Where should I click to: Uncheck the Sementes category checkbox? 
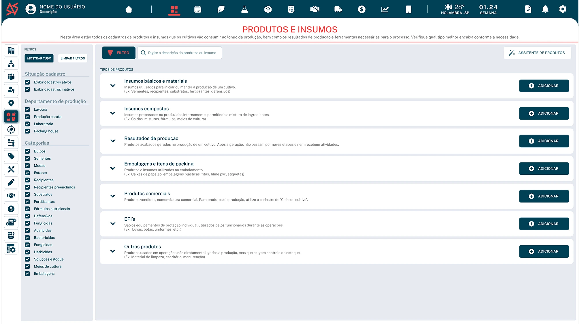click(27, 159)
